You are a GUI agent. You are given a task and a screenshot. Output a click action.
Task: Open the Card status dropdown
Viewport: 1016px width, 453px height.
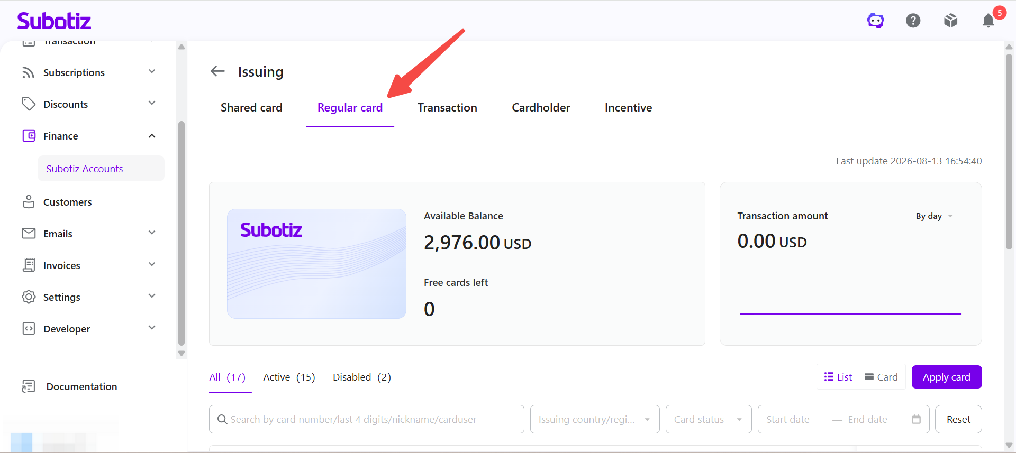pyautogui.click(x=709, y=419)
